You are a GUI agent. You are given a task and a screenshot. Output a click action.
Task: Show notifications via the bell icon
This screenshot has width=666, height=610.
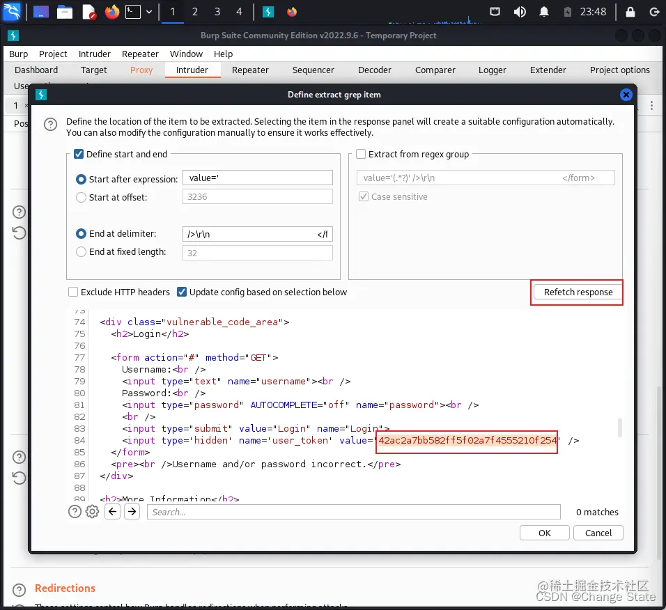pos(543,12)
